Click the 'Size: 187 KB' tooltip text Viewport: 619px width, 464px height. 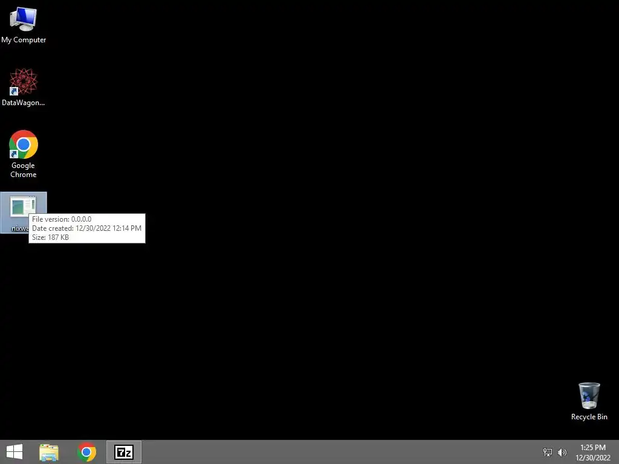coord(50,237)
